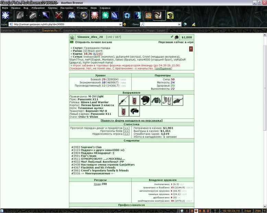Image resolution: width=267 pixels, height=213 pixels.
Task: Open dropdown arrow after grey feather icon
Action: coord(39,15)
